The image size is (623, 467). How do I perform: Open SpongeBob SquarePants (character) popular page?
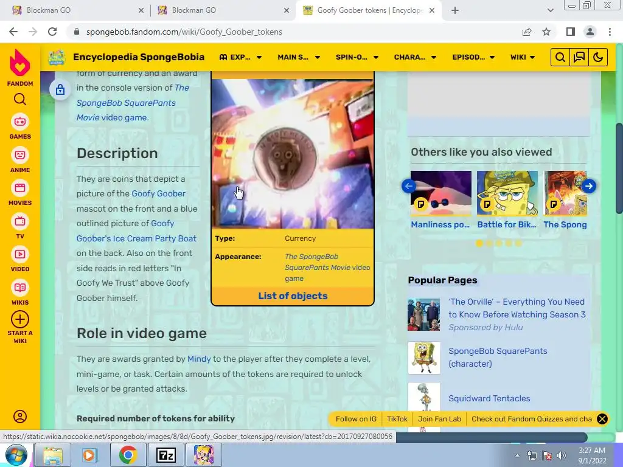tap(498, 358)
